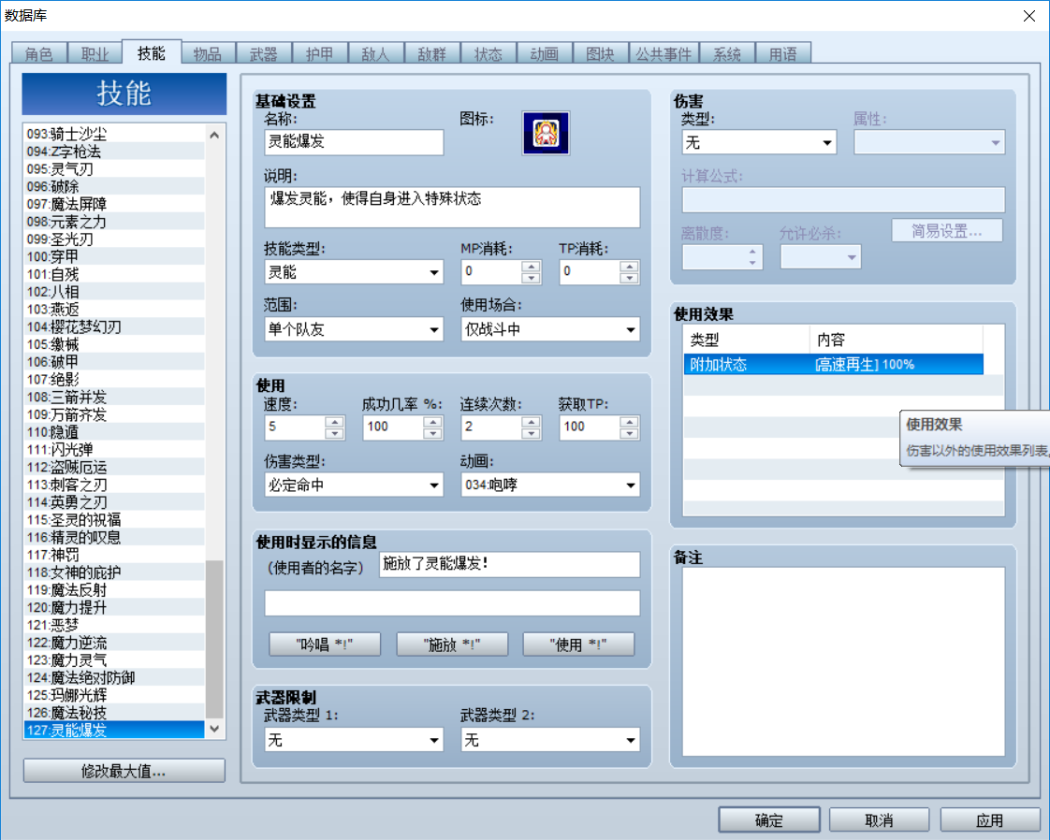Open the 物品 tab

[208, 53]
